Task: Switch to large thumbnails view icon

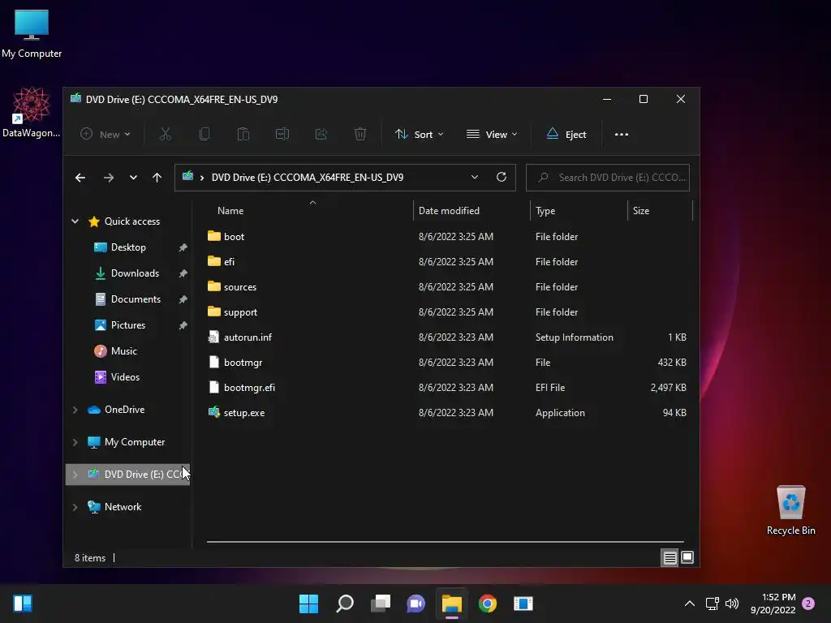Action: click(x=687, y=557)
